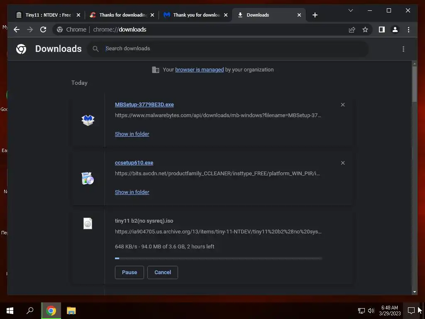Click the downloads page scrollbar thumb

coord(414,84)
